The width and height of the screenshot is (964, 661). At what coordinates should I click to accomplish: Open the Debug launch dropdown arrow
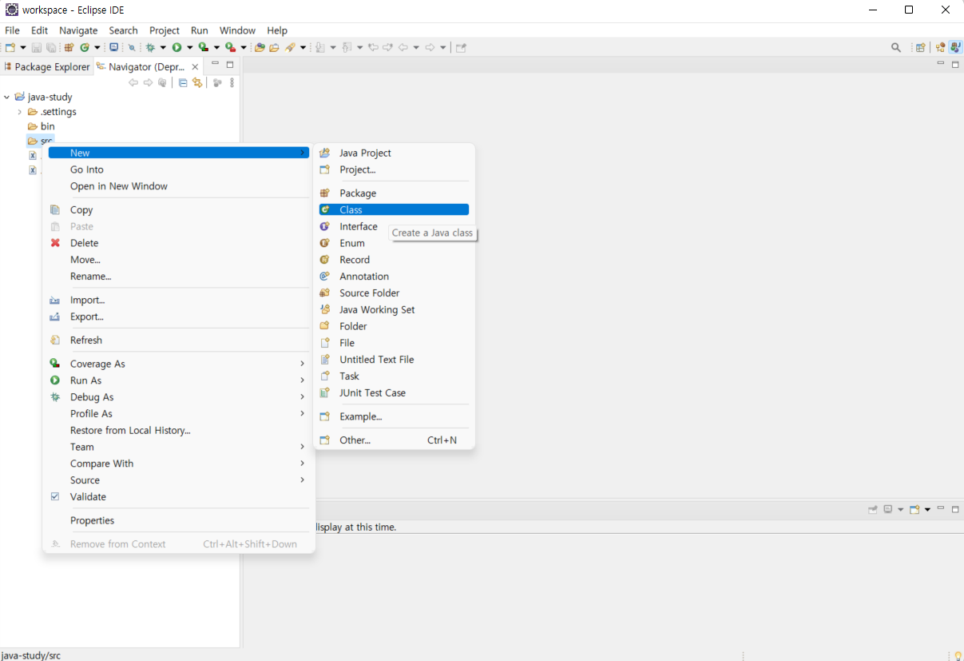point(163,48)
